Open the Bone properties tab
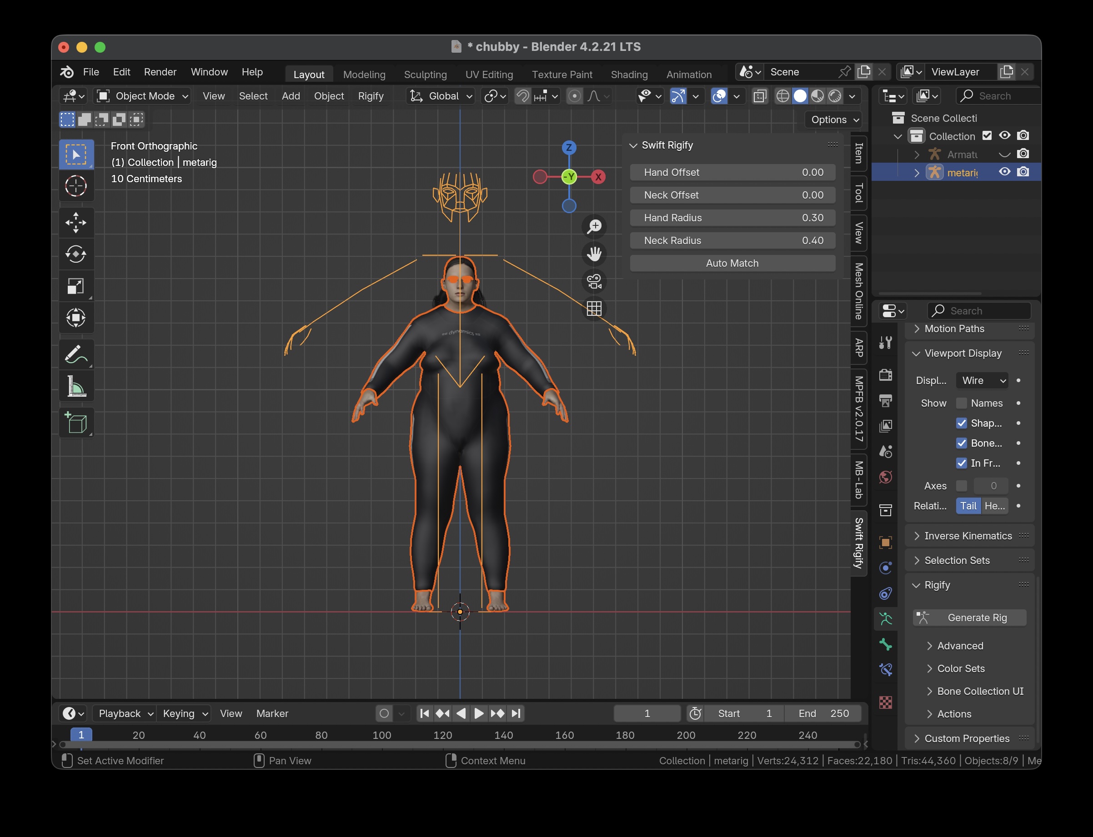Viewport: 1093px width, 837px height. 886,645
